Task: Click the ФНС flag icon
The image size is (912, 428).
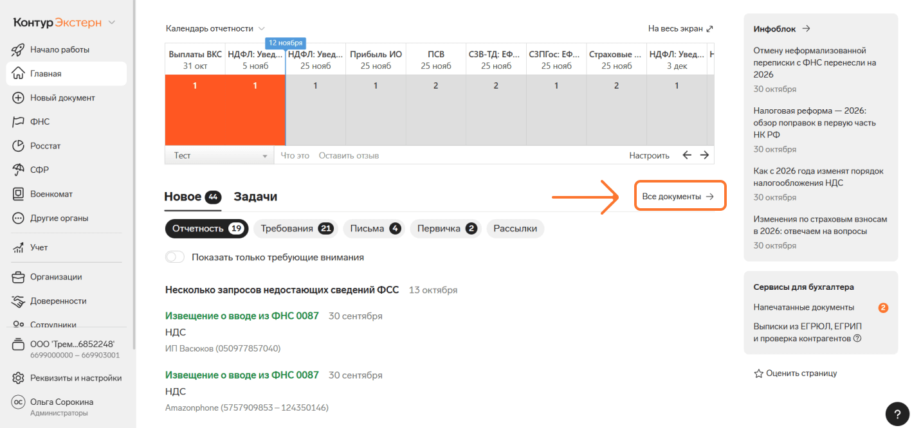Action: [19, 121]
